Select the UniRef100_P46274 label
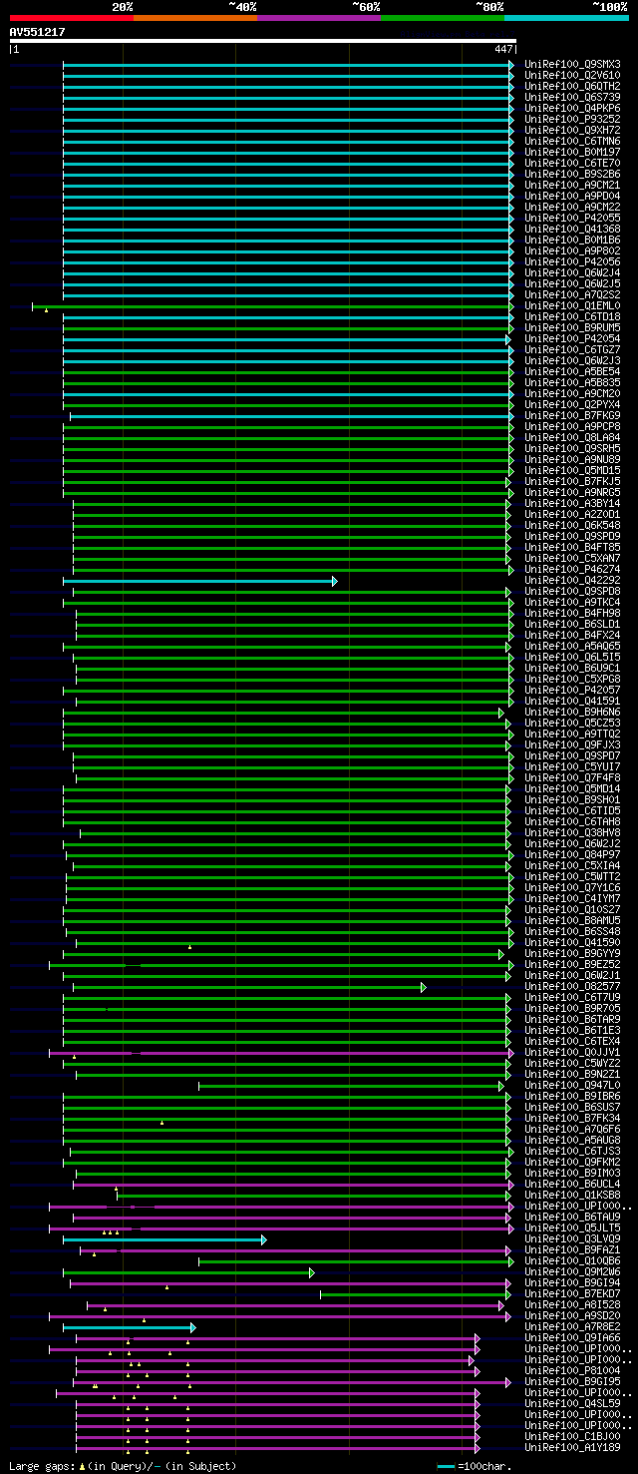 click(x=572, y=569)
